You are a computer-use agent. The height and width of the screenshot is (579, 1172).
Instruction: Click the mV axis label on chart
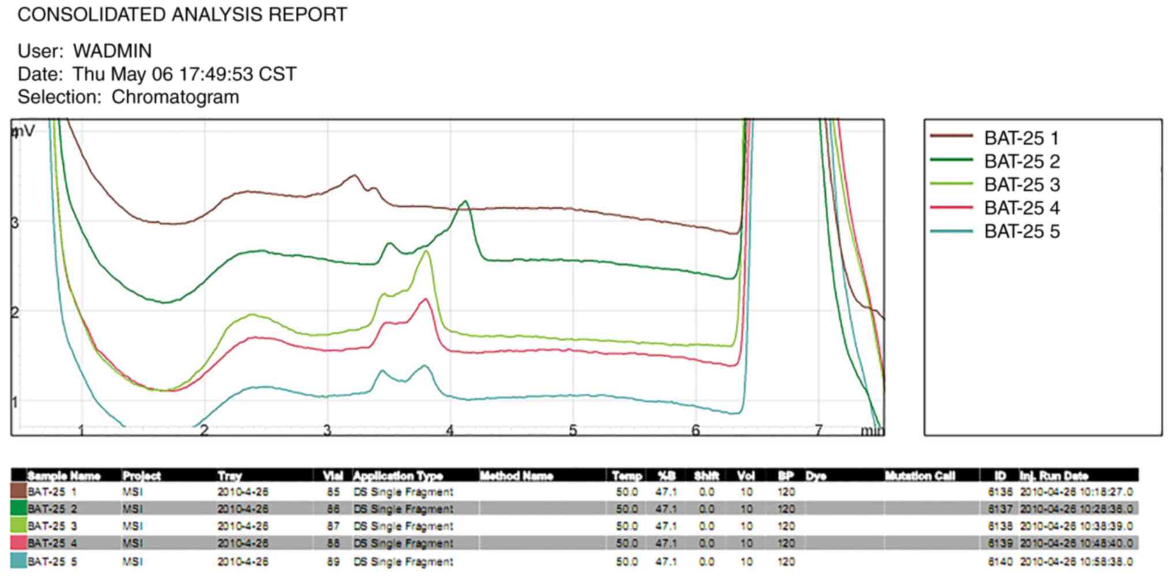pyautogui.click(x=24, y=132)
